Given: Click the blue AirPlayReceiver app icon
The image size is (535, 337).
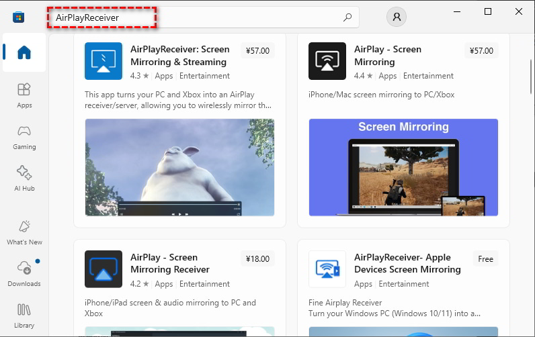Looking at the screenshot, I should [x=104, y=61].
